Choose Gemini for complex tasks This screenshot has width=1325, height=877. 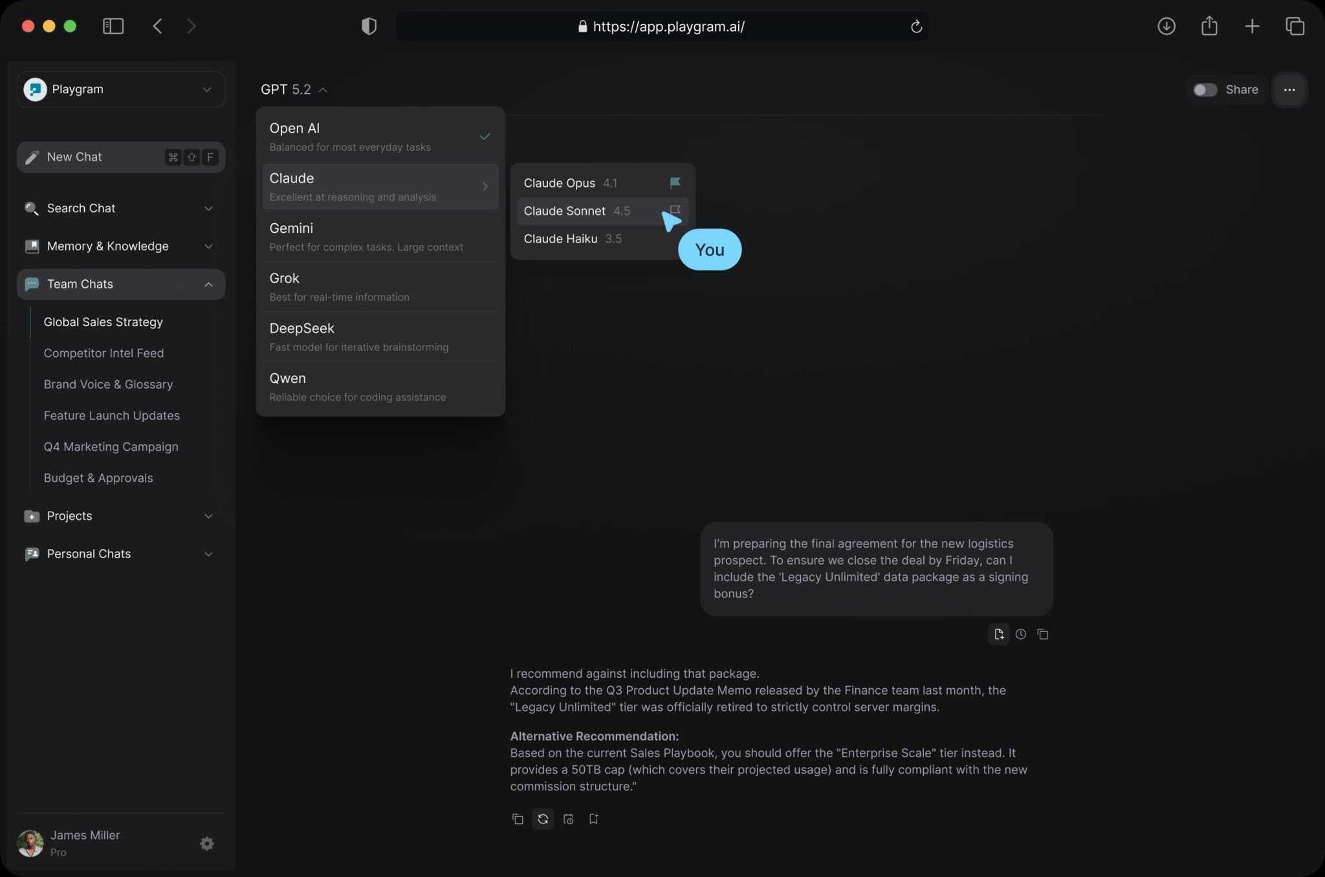coord(291,228)
